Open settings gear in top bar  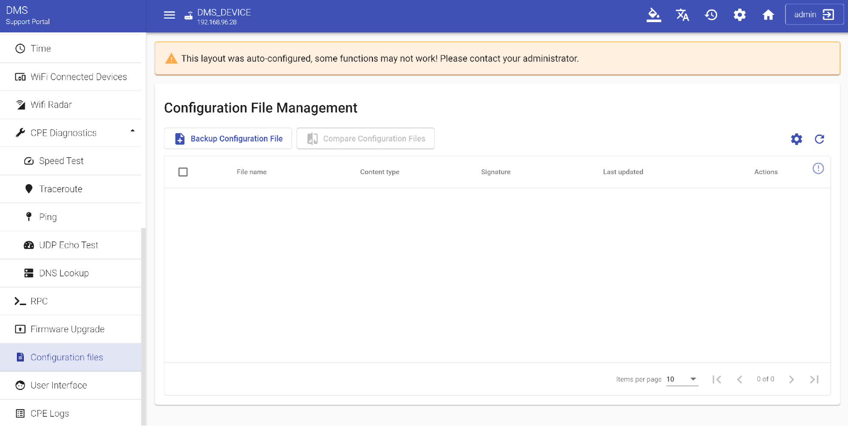click(739, 15)
